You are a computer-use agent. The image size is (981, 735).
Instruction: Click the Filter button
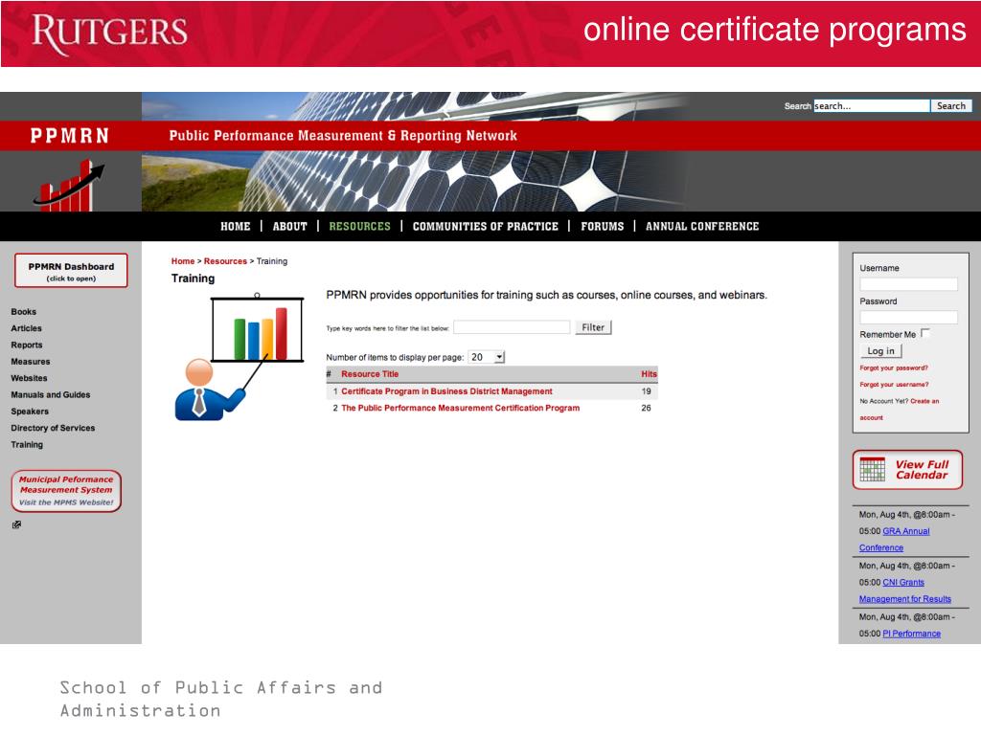coord(593,327)
